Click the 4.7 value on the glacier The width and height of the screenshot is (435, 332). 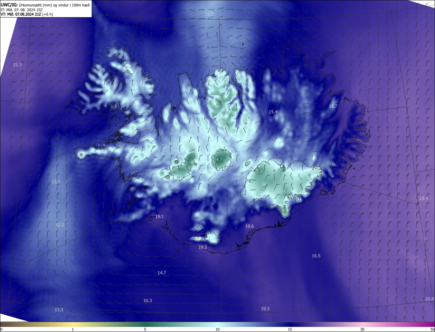(219, 160)
